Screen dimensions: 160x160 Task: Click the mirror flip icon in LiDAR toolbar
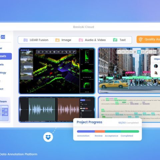point(58,52)
